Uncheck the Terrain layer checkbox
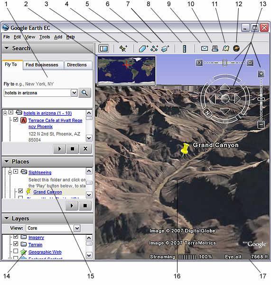Image resolution: width=271 pixels, height=285 pixels. (x=16, y=244)
